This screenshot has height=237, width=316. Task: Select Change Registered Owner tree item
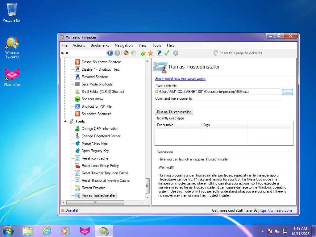point(101,136)
